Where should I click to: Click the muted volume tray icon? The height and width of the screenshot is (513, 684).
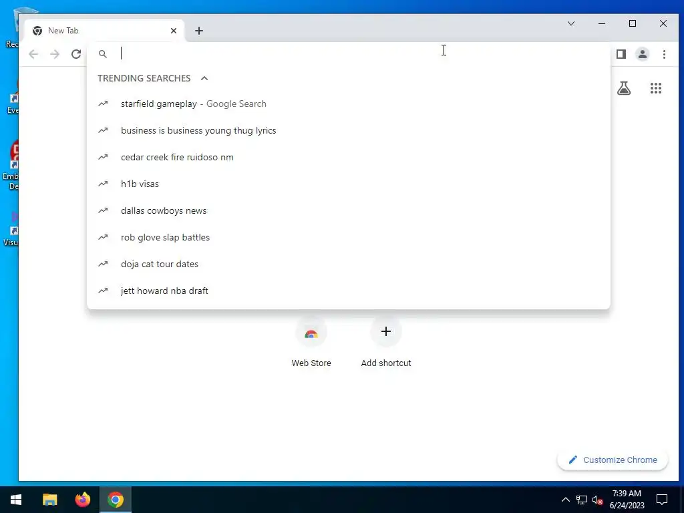[597, 500]
